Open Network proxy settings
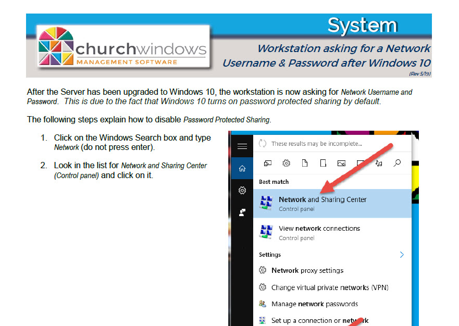Viewport: 459px width, 326px height. (x=307, y=271)
